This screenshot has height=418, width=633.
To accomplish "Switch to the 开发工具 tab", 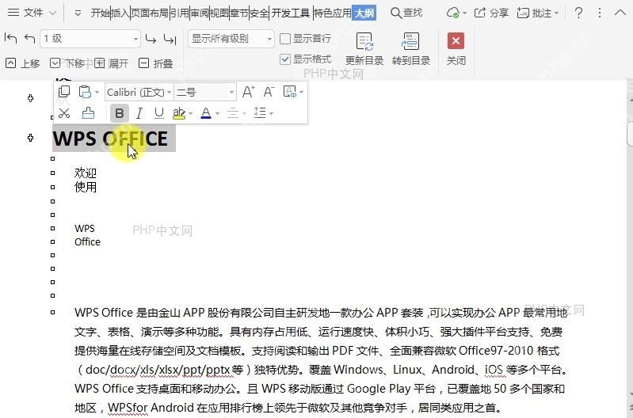I will [x=291, y=13].
